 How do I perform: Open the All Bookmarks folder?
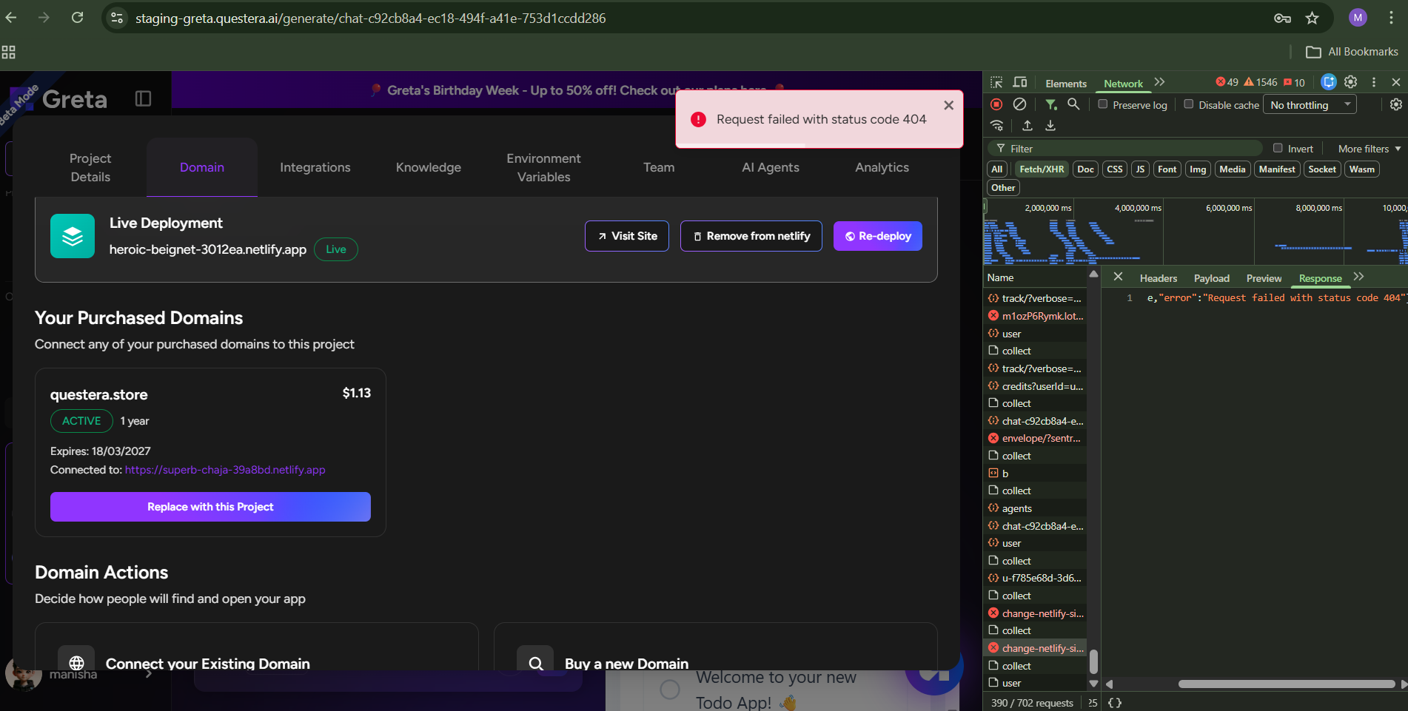coord(1352,52)
